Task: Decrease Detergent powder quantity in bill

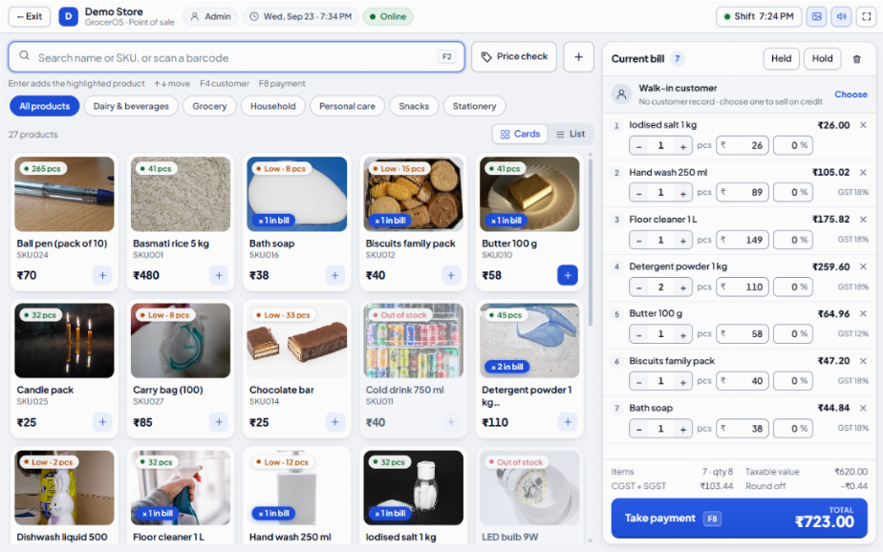Action: click(x=638, y=287)
